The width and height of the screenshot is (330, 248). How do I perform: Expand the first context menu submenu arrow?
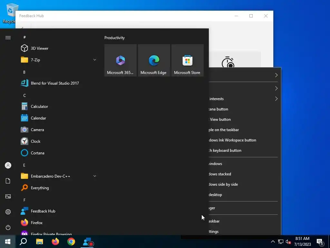[x=276, y=75]
